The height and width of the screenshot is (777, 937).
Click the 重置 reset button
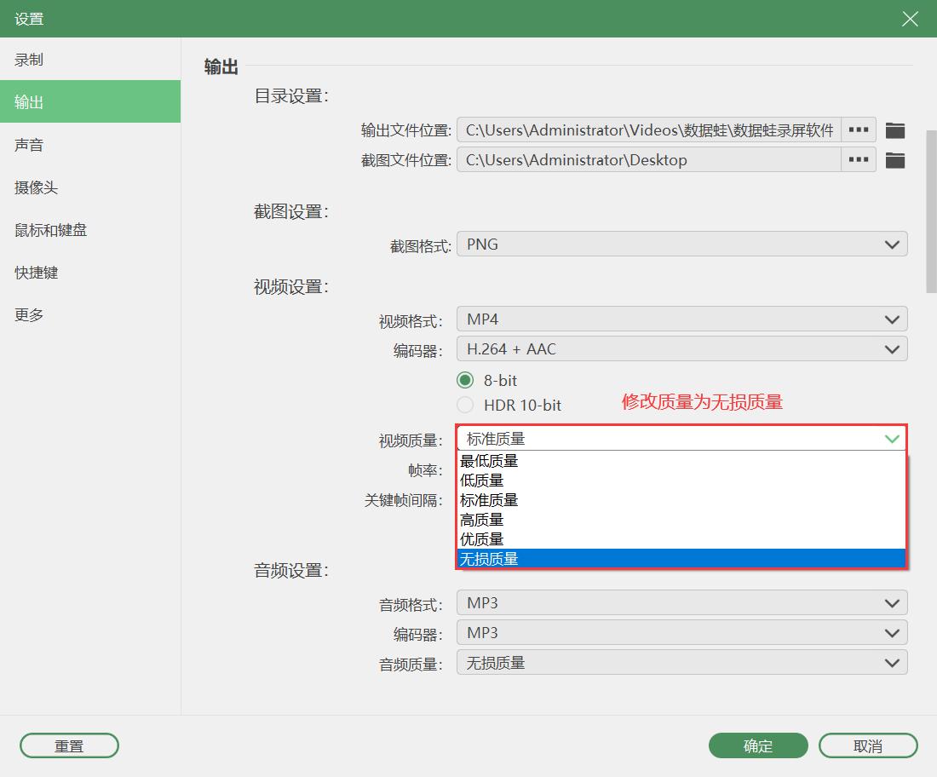69,745
